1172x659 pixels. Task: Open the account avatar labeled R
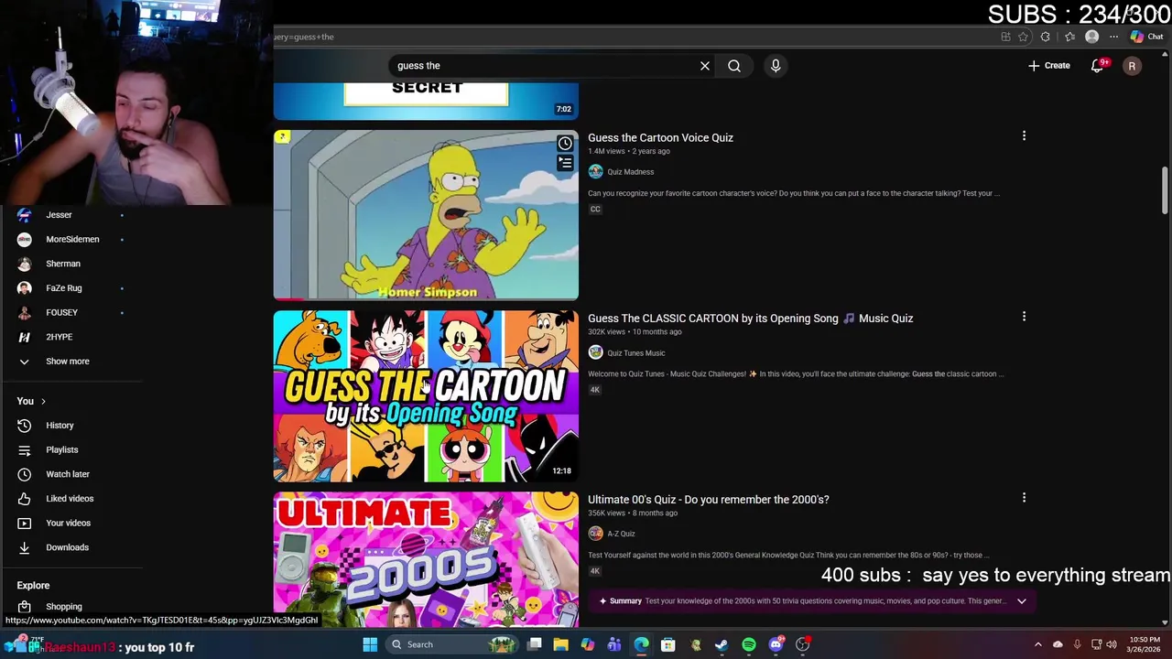tap(1132, 66)
